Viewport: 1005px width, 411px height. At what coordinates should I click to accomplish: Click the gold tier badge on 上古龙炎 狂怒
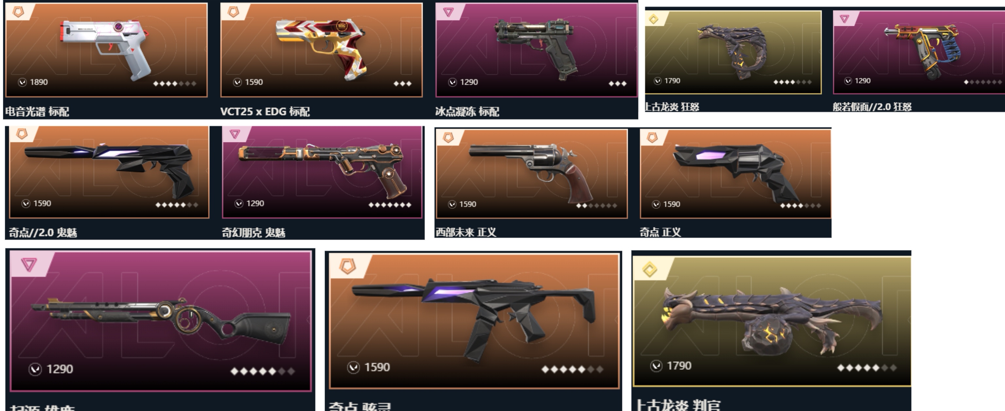pos(654,19)
